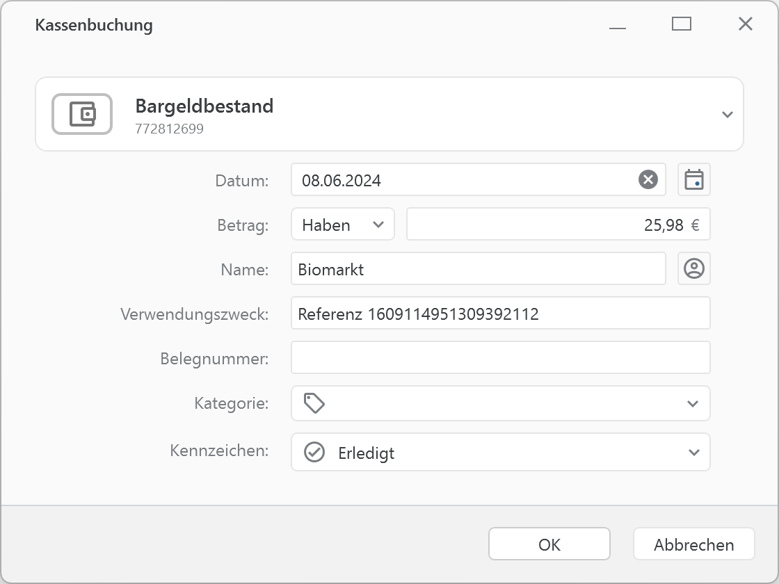Select the Erledigt status entry
The height and width of the screenshot is (584, 779).
click(x=366, y=452)
